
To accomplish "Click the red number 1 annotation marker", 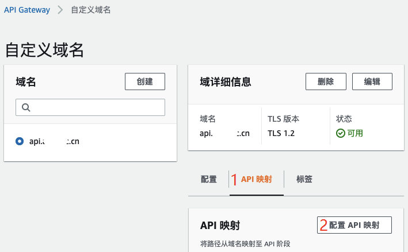I will pyautogui.click(x=234, y=179).
